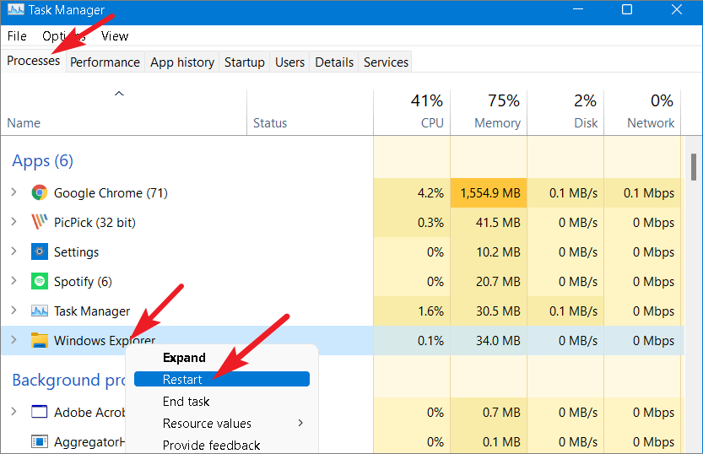Minimize the Task Manager window
This screenshot has width=703, height=454.
[578, 9]
